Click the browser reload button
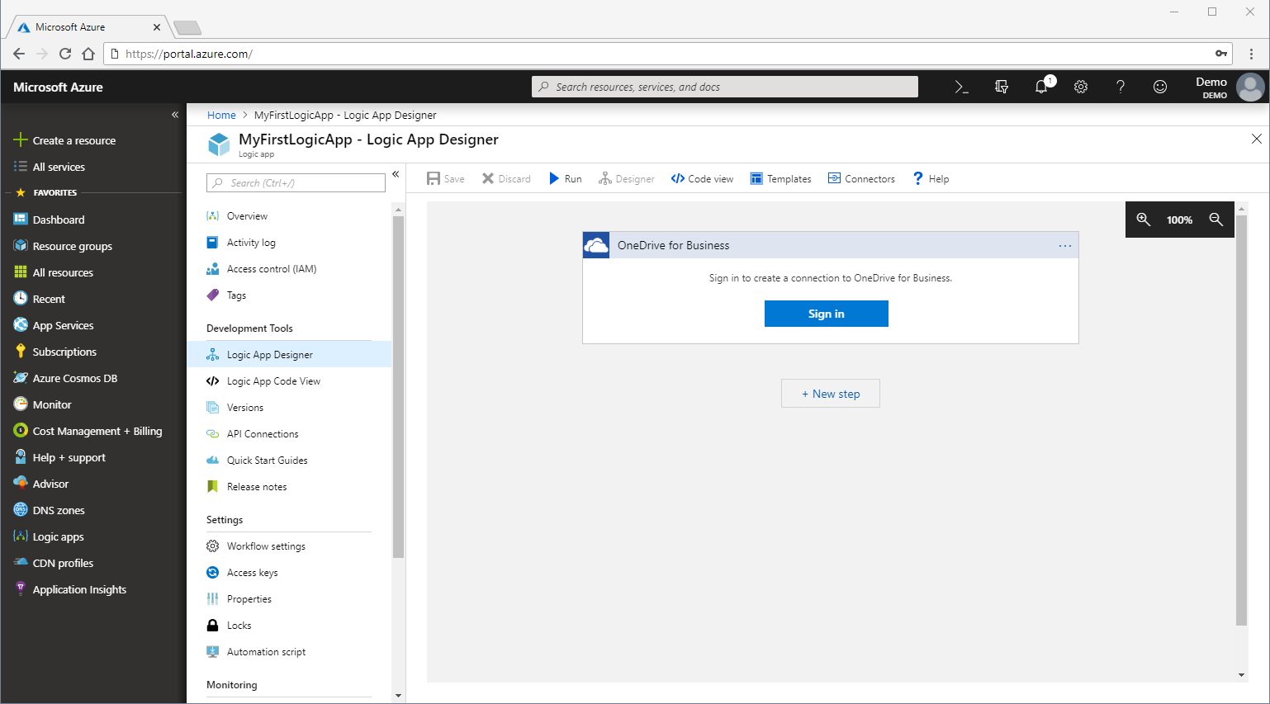1270x704 pixels. point(65,54)
